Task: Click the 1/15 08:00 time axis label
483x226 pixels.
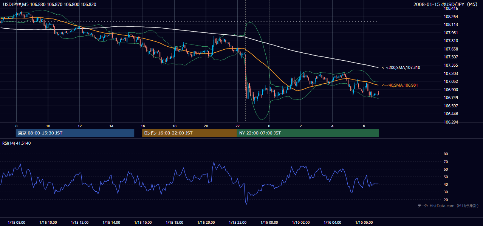Action: point(16,223)
